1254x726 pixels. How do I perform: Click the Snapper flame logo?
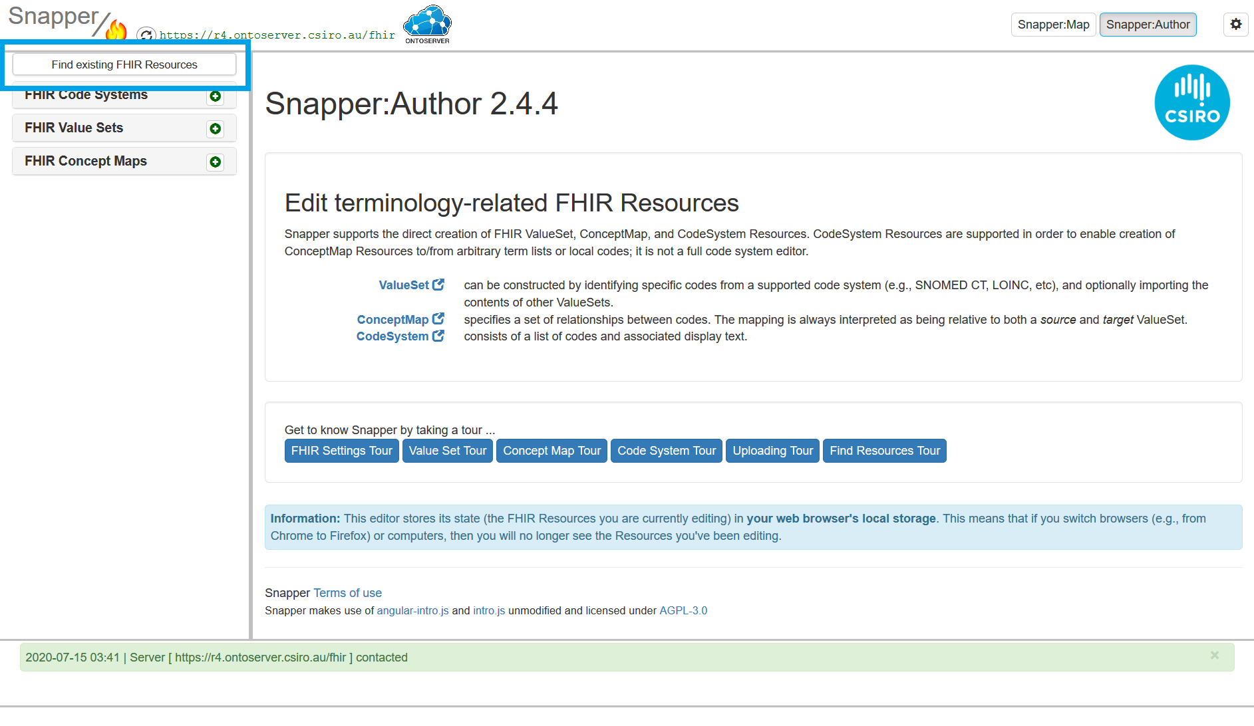[116, 29]
